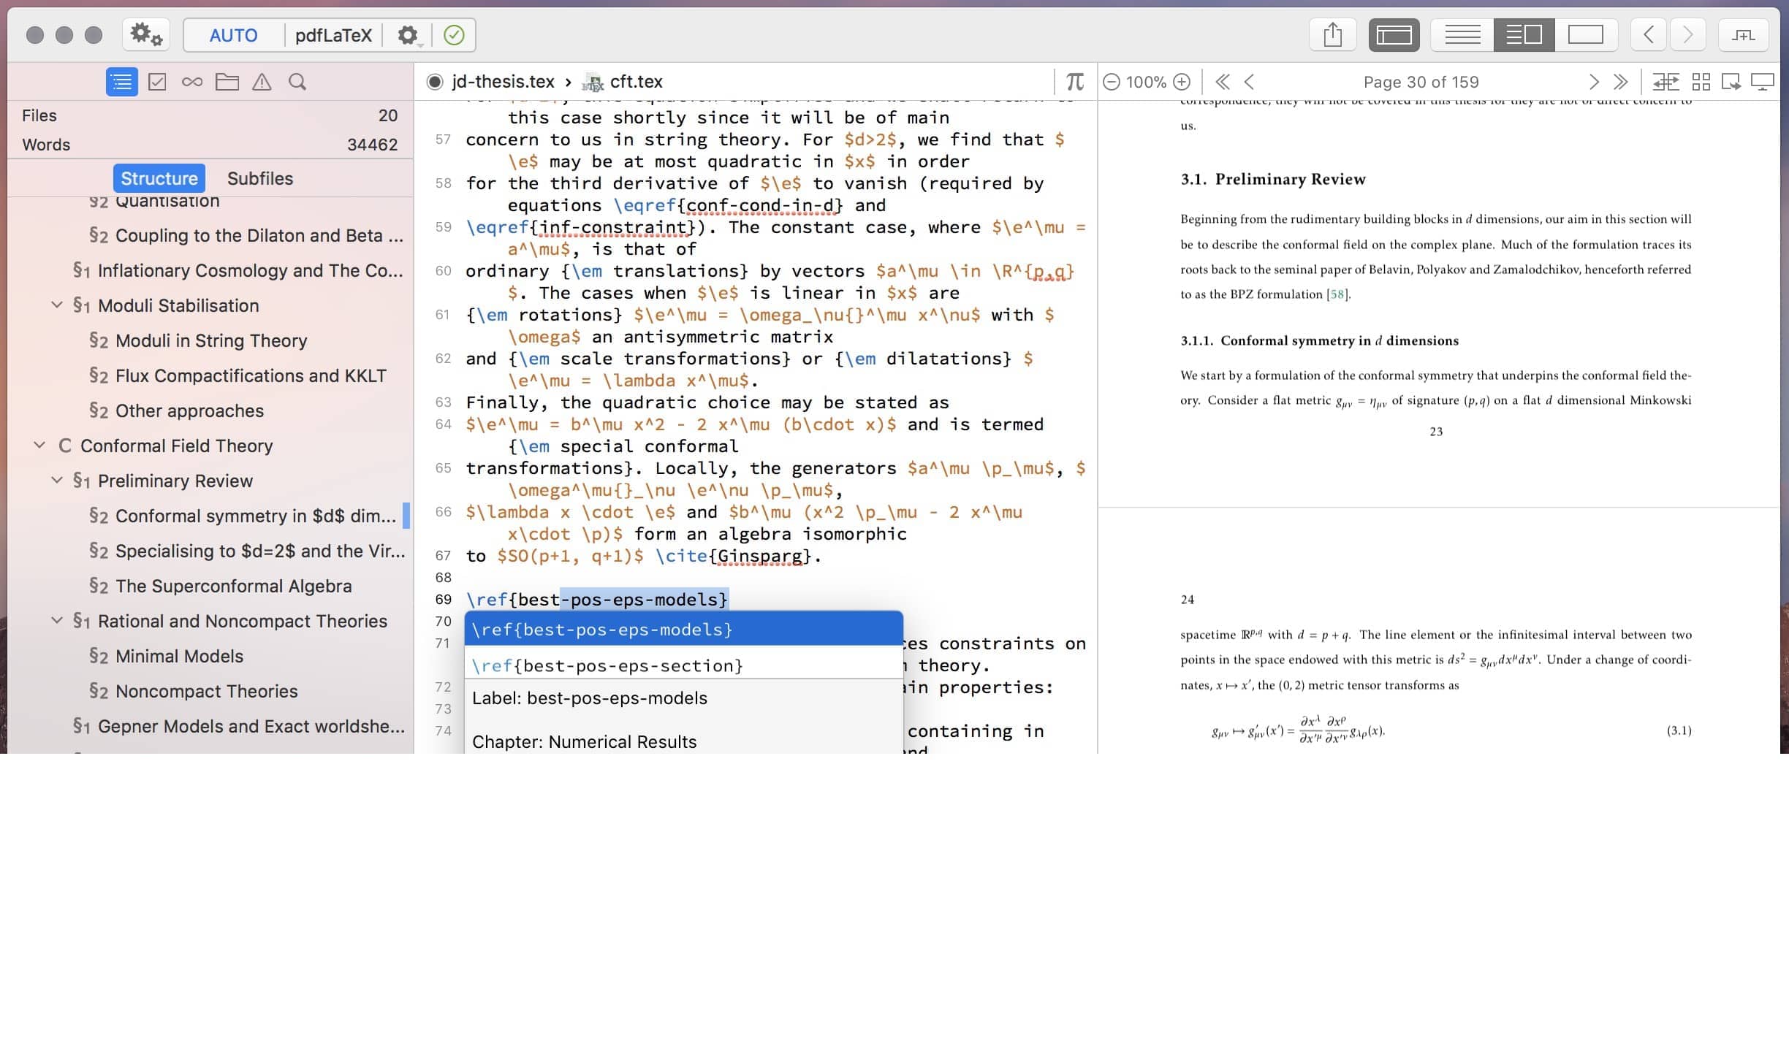Jump to last PDF page arrow

pos(1620,82)
